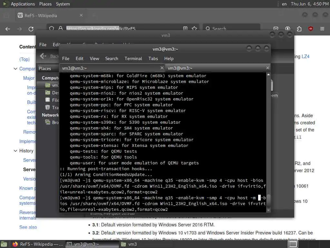This screenshot has height=248, width=330.
Task: Open uBlock Origin extension icon
Action: (310, 29)
